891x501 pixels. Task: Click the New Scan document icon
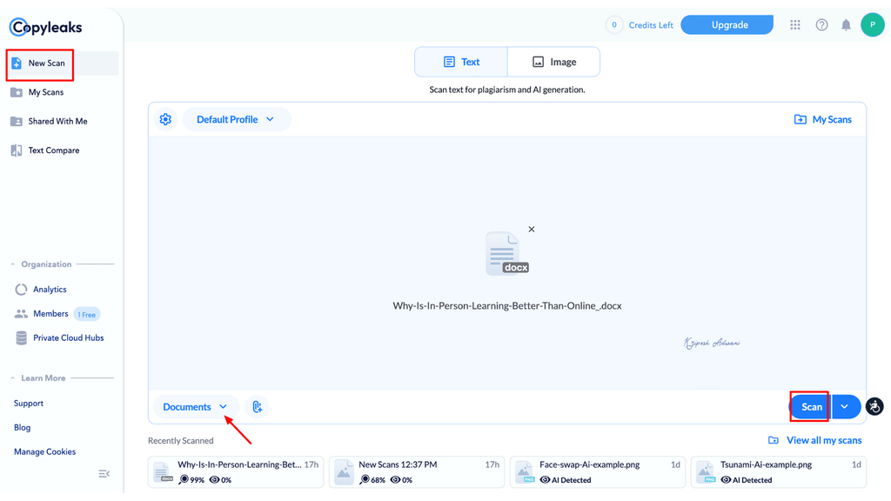tap(17, 63)
